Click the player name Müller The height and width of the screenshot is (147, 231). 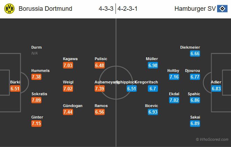[152, 59]
